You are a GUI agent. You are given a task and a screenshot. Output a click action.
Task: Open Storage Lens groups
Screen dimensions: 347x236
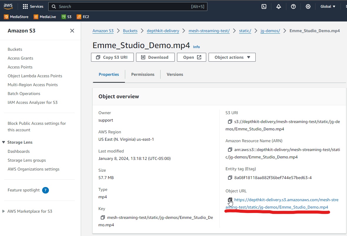click(27, 160)
